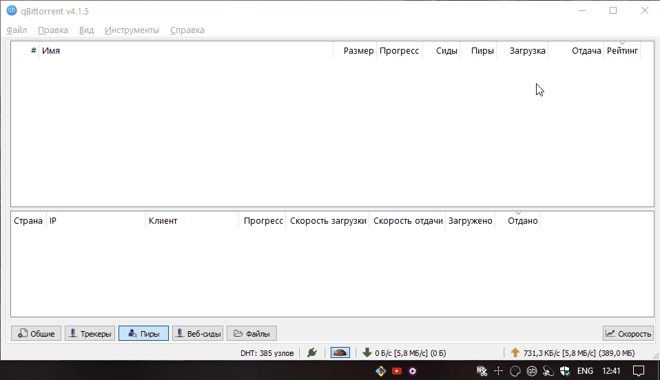Sort torrents by Рейтинг column
660x380 pixels.
tap(622, 51)
